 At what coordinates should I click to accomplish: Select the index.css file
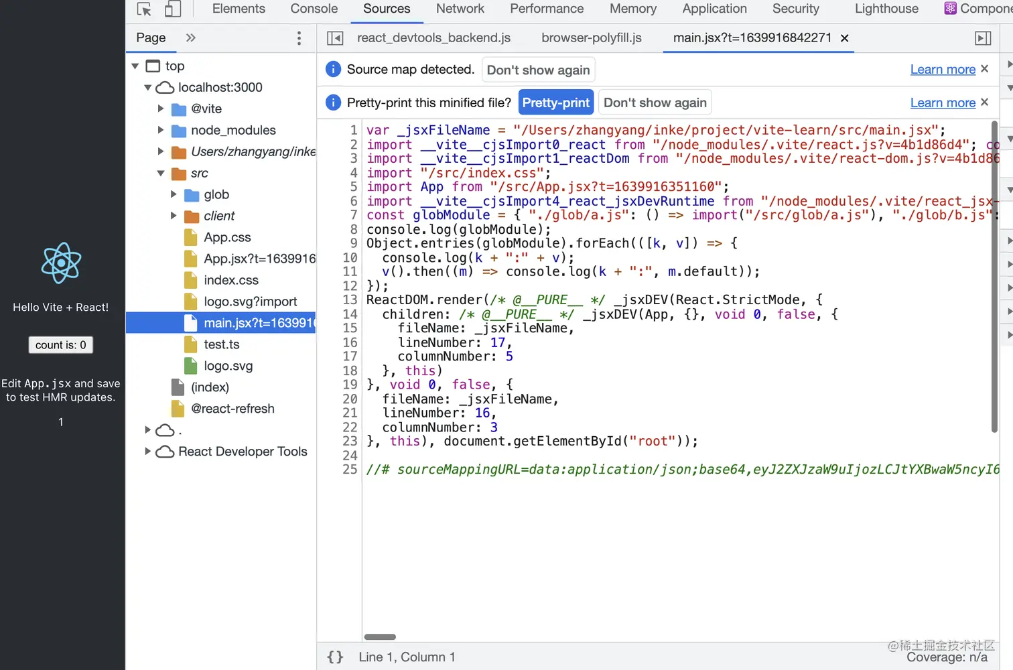[231, 280]
